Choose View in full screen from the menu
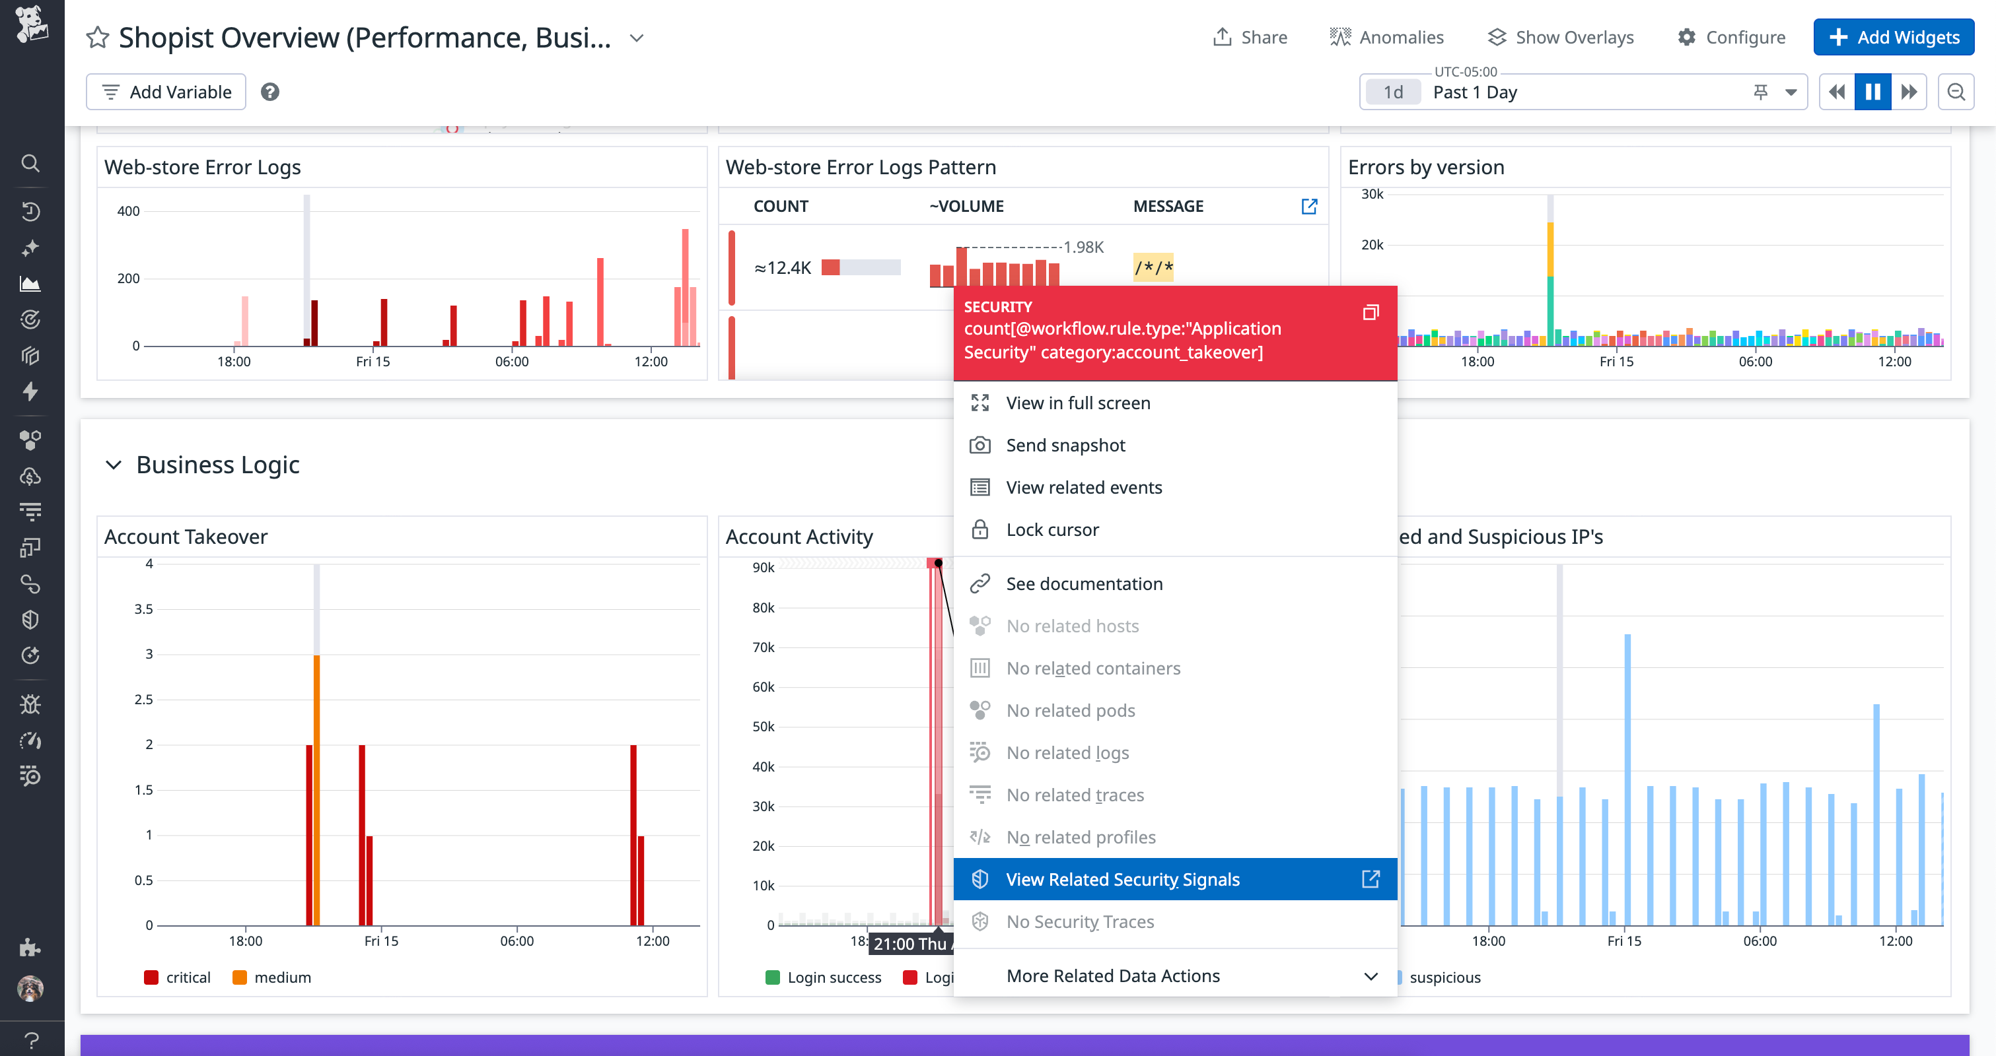The image size is (1996, 1056). tap(1079, 403)
